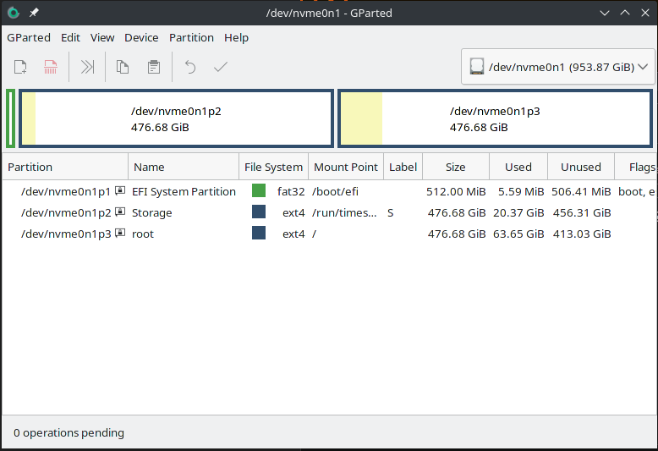This screenshot has width=658, height=451.
Task: Click the lock icon beside /dev/nvme0n1p3
Action: [x=120, y=233]
